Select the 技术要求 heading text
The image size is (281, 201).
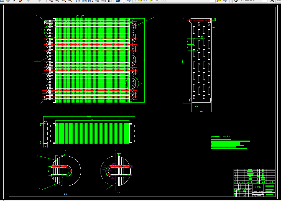click(x=226, y=137)
